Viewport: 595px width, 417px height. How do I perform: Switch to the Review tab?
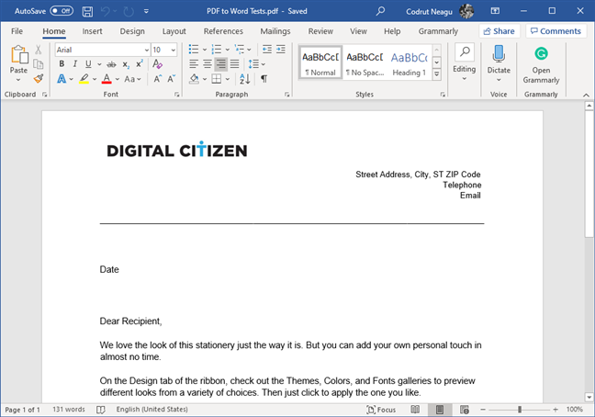[320, 31]
